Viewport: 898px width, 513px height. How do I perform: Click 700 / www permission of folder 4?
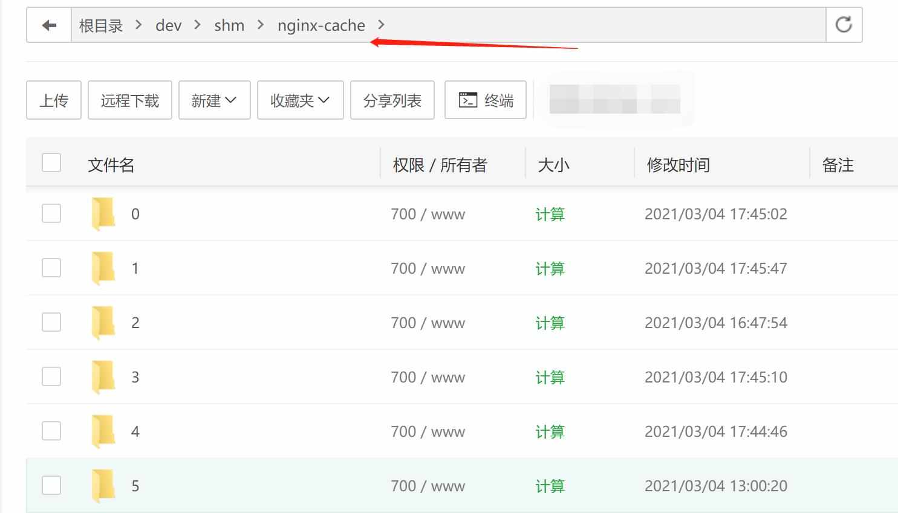point(428,431)
